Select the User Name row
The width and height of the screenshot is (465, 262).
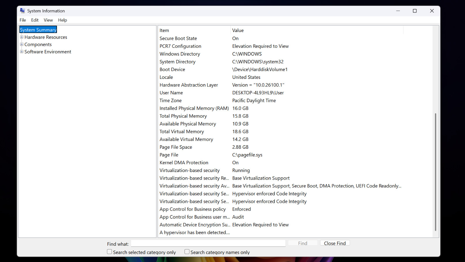280,93
